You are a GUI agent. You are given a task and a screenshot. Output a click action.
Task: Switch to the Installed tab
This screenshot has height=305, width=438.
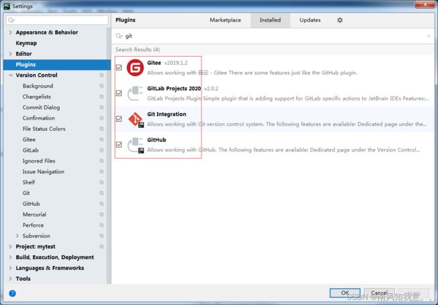coord(270,20)
